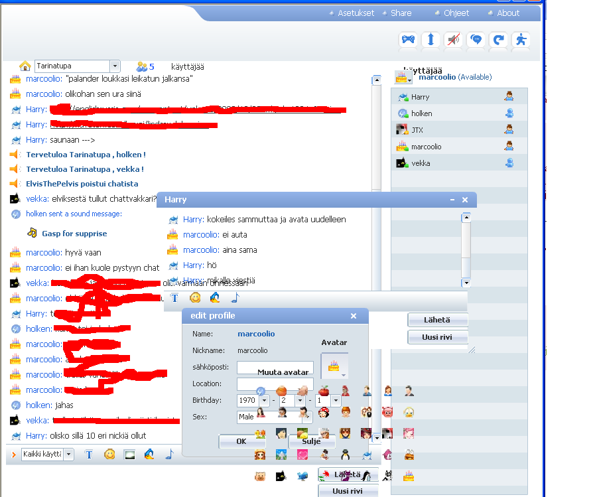The height and width of the screenshot is (497, 597).
Task: Click the game controller icon
Action: 408,40
